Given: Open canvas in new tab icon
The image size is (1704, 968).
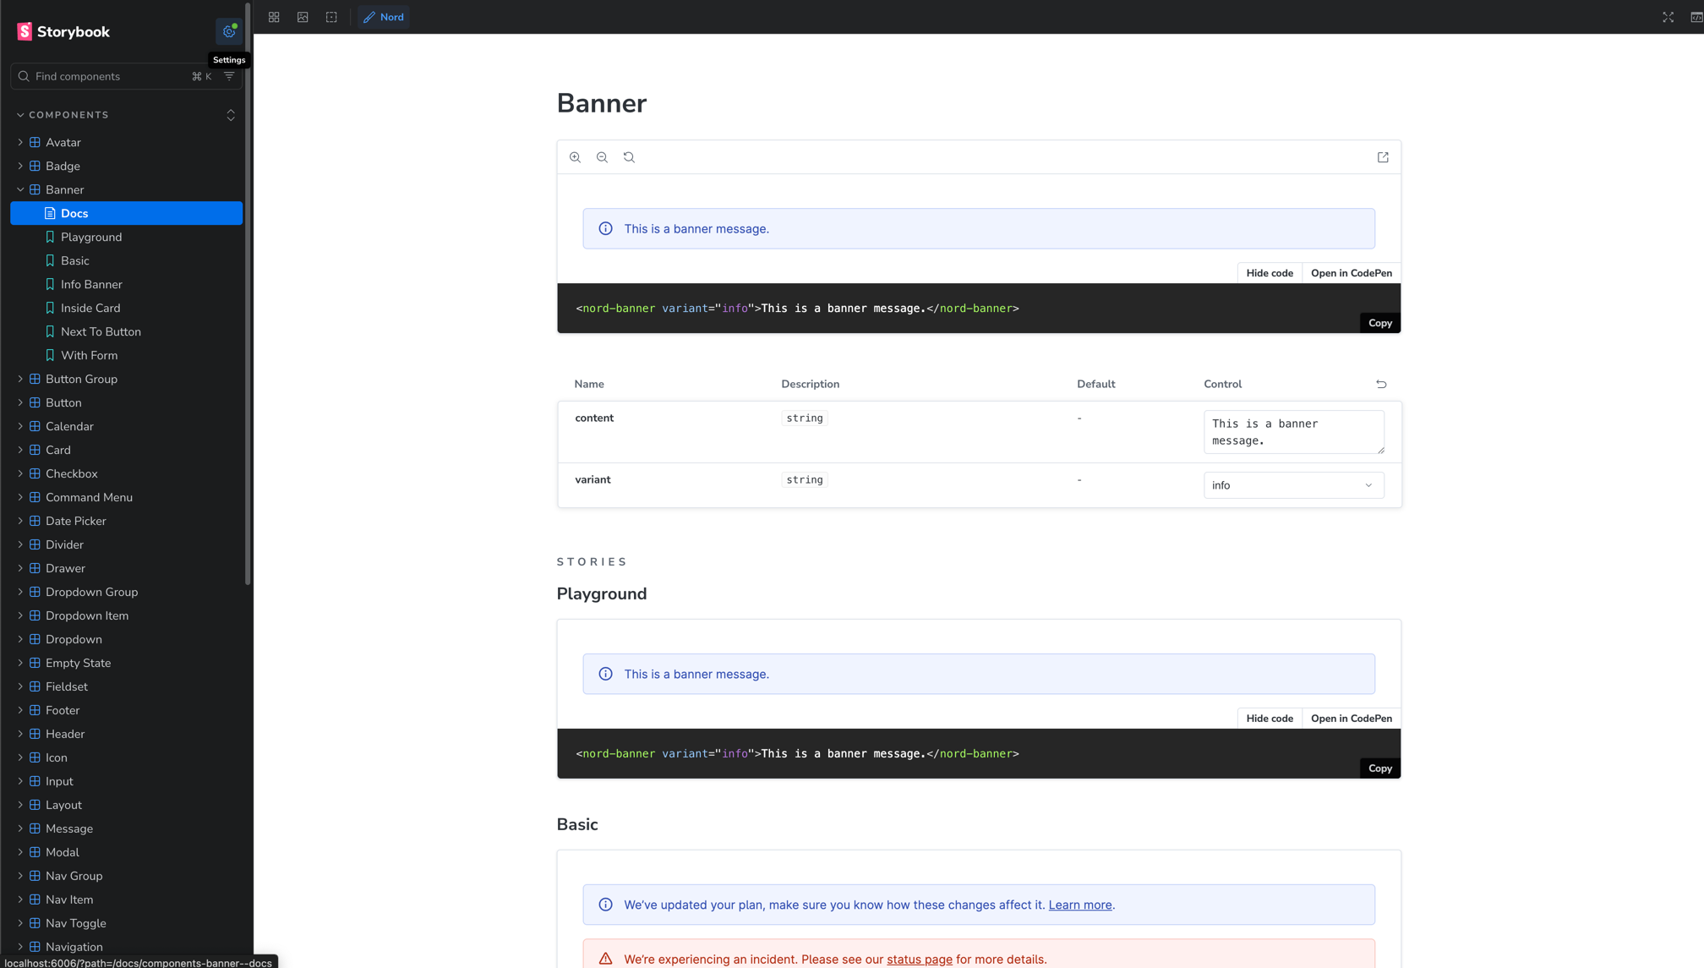Looking at the screenshot, I should click(x=1383, y=157).
